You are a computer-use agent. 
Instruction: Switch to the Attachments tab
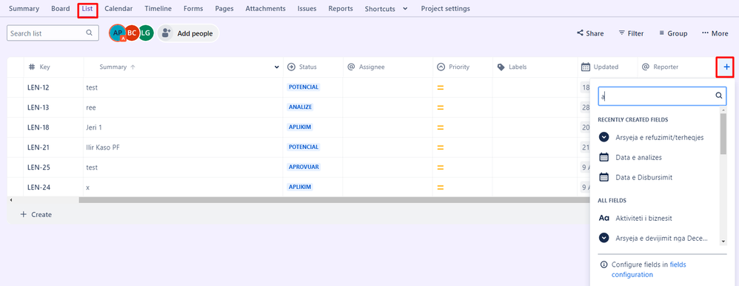(x=265, y=8)
